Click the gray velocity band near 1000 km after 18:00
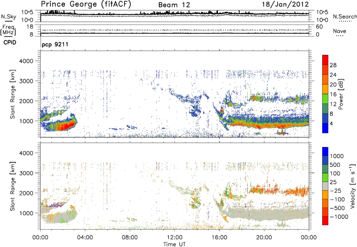The width and height of the screenshot is (357, 247). coord(269,214)
